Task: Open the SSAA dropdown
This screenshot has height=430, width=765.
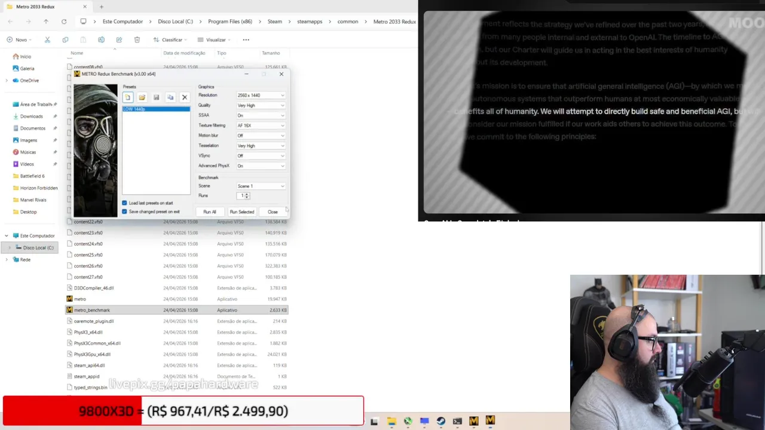Action: pos(261,115)
